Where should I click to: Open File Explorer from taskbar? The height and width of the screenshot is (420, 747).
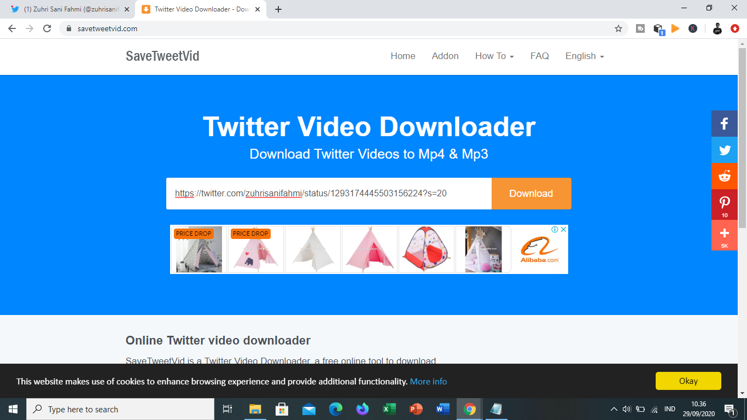pos(255,409)
